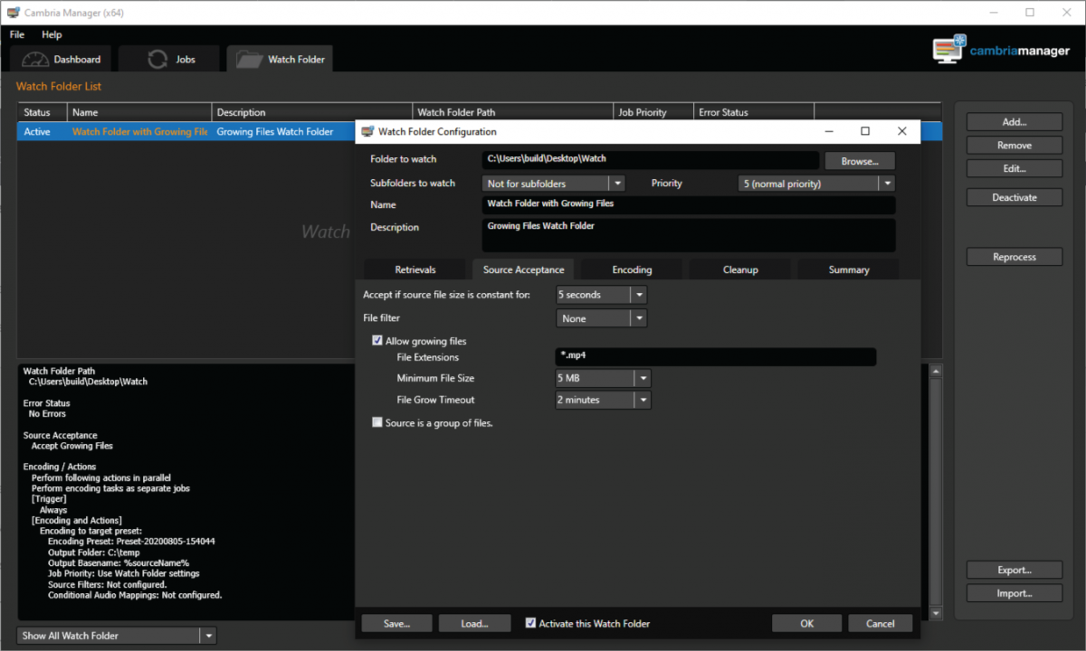Sort by the Status column header
The width and height of the screenshot is (1086, 651).
tap(43, 112)
